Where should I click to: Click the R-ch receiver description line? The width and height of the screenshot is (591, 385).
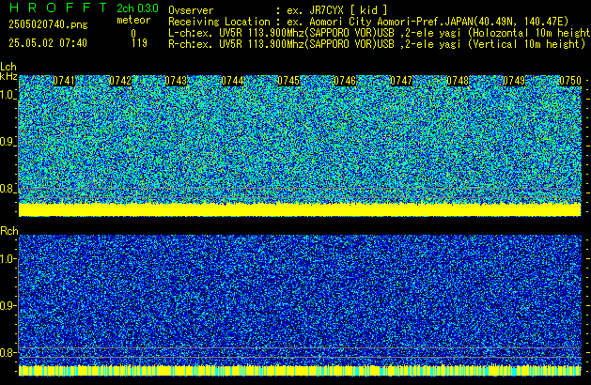[377, 44]
